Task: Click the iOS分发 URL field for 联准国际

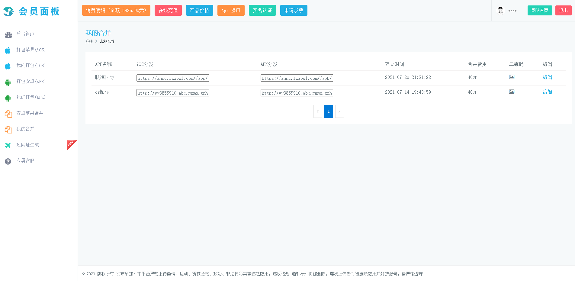Action: pos(172,78)
